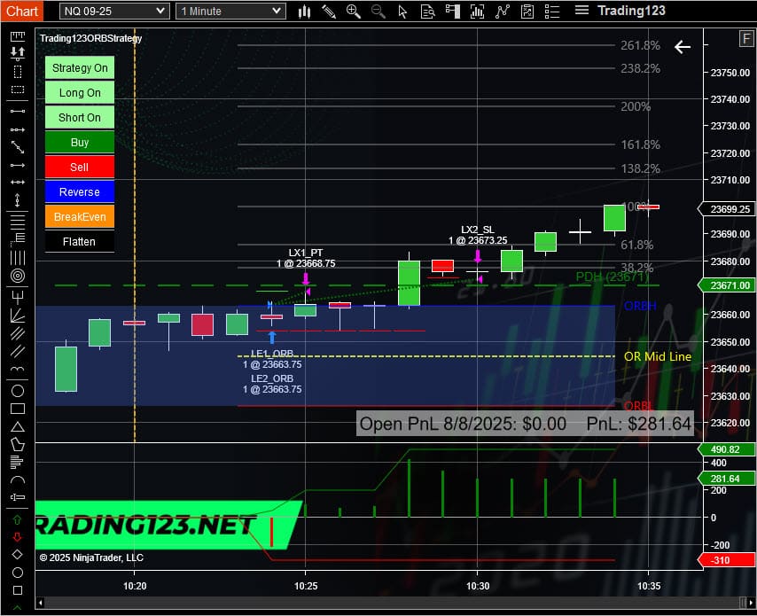Toggle the Short On button
Image resolution: width=757 pixels, height=616 pixels.
tap(80, 117)
